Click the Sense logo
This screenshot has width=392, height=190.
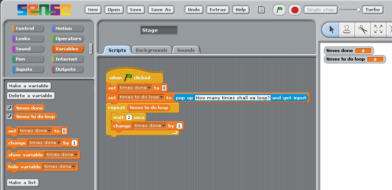[x=44, y=10]
